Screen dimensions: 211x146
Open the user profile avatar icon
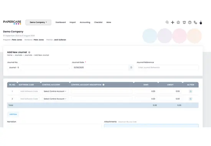coord(201,22)
